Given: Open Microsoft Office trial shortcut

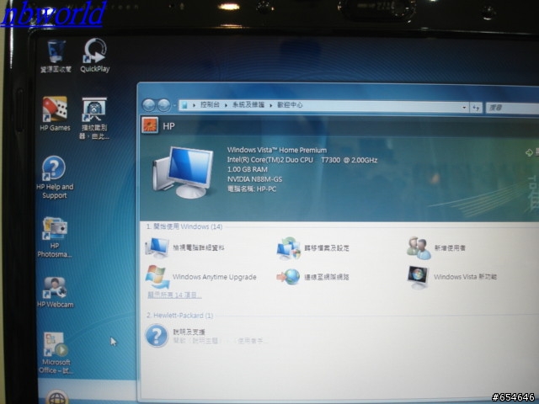Looking at the screenshot, I should point(56,353).
